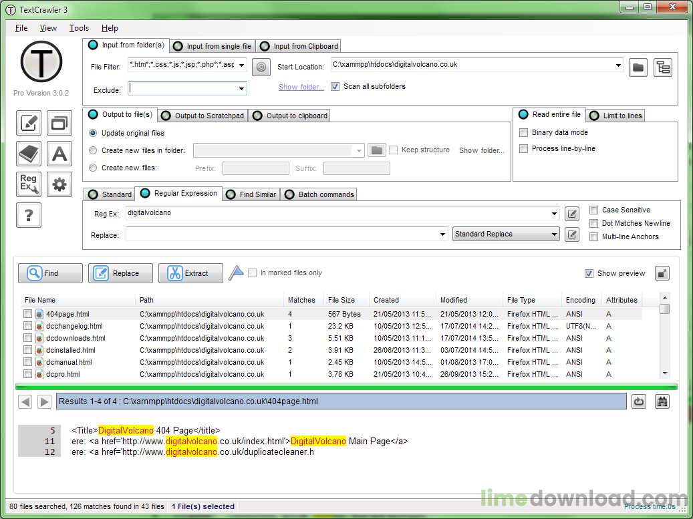This screenshot has width=693, height=519.
Task: Browse for start location folder icon
Action: click(638, 67)
